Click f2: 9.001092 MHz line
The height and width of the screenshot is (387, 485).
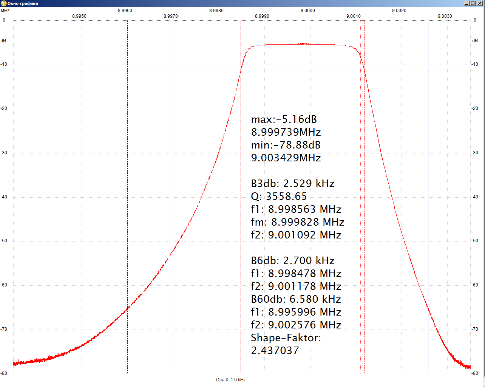(x=296, y=235)
